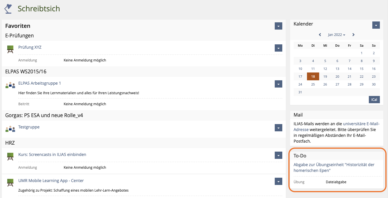Click the UMR Mobile Learning App icon
Viewport: 388px width, 198px height.
pyautogui.click(x=10, y=183)
